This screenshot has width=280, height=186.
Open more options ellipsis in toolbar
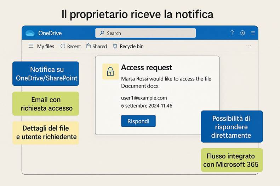[x=249, y=46]
